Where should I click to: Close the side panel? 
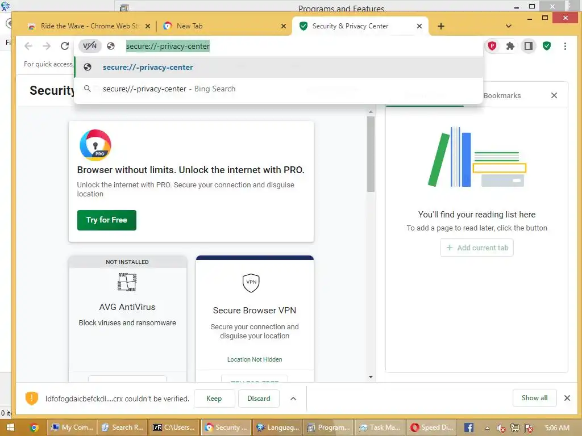(x=554, y=95)
